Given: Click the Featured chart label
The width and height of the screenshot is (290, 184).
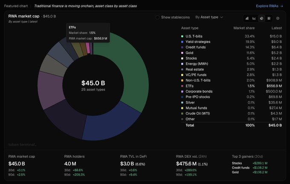Looking at the screenshot, I should (16, 6).
